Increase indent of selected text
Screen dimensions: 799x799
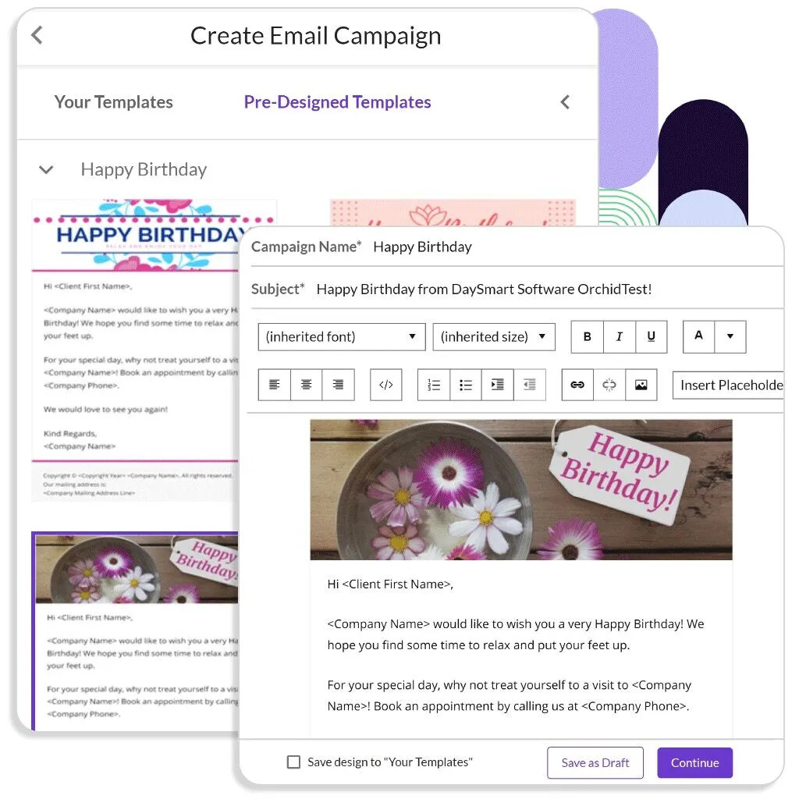tap(497, 385)
